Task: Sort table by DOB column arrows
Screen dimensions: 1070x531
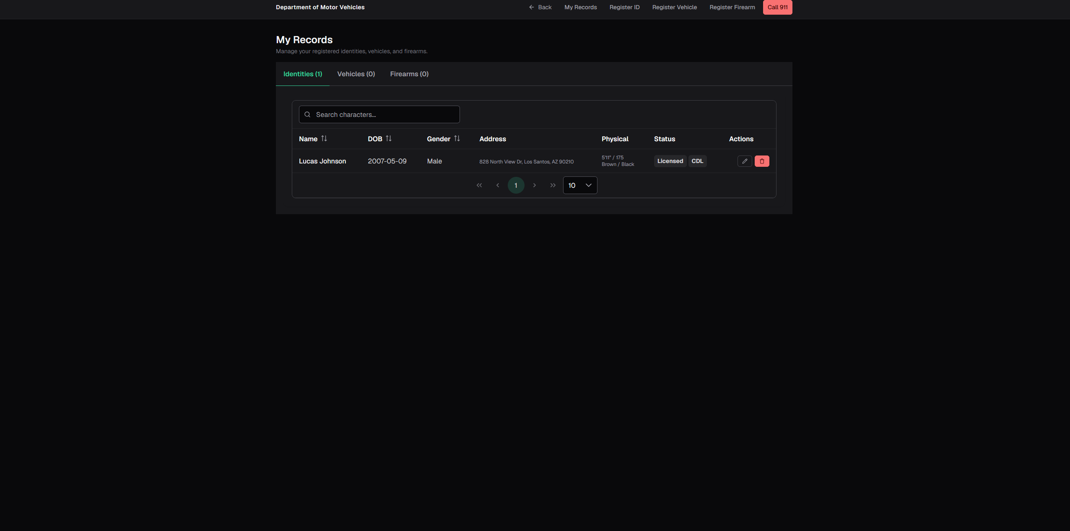Action: 389,138
